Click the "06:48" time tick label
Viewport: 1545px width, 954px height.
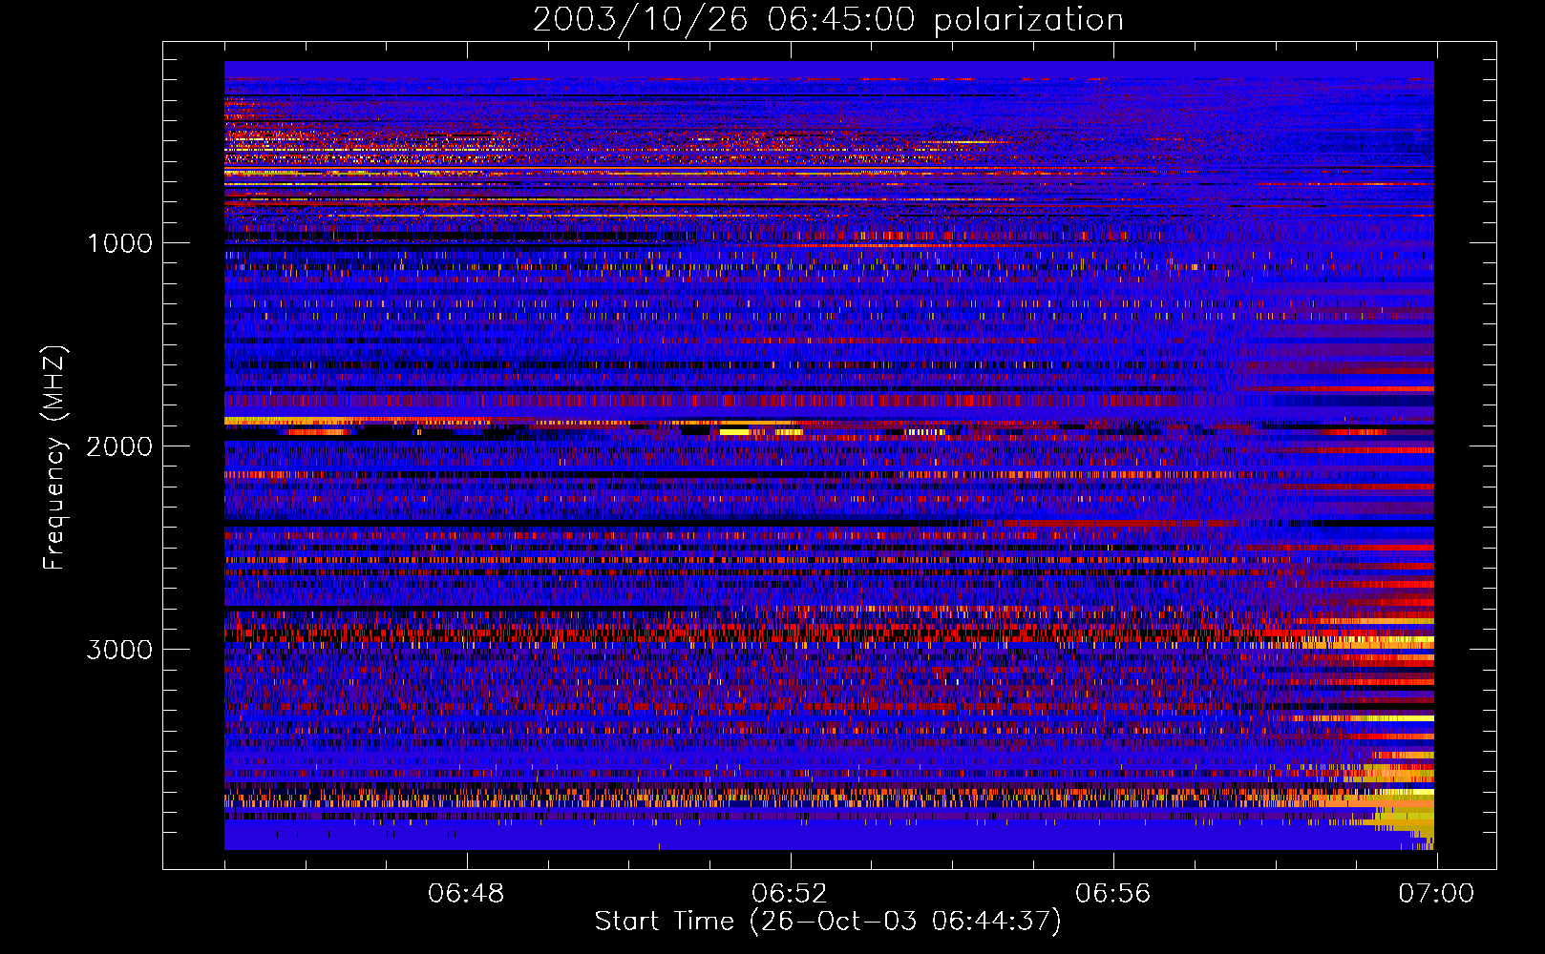466,894
